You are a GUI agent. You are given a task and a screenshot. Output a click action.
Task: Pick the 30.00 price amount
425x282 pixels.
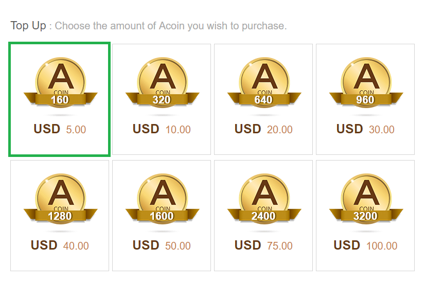pyautogui.click(x=382, y=130)
